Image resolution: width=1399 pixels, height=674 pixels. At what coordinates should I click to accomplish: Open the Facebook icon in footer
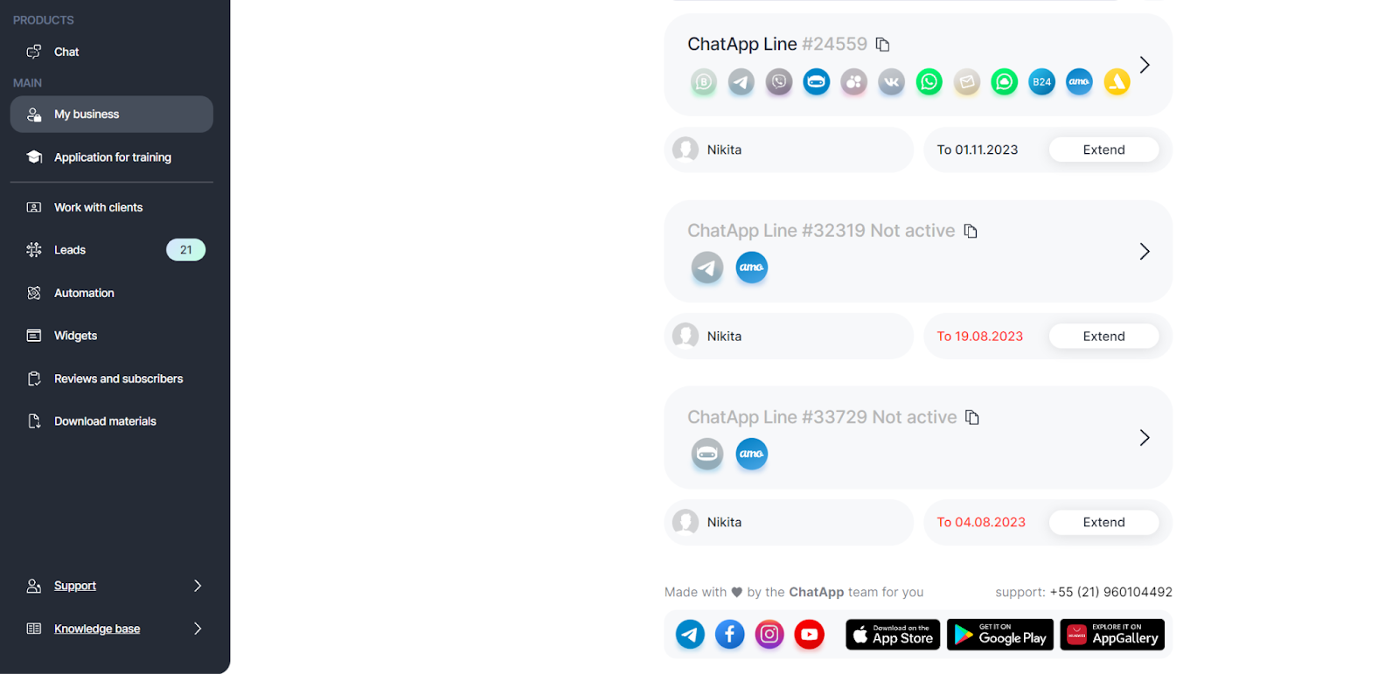coord(729,635)
